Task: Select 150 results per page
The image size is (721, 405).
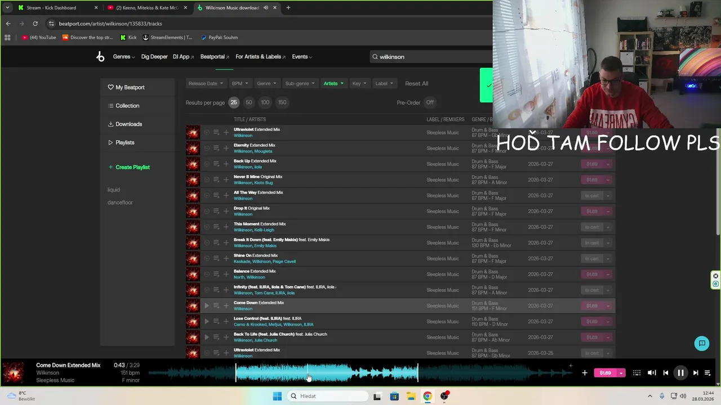Action: tap(282, 102)
